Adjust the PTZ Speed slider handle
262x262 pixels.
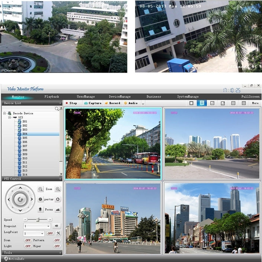[x=38, y=220]
